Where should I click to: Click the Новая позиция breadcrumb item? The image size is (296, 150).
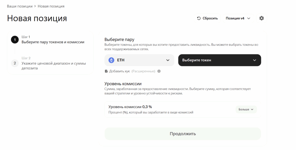(51, 6)
